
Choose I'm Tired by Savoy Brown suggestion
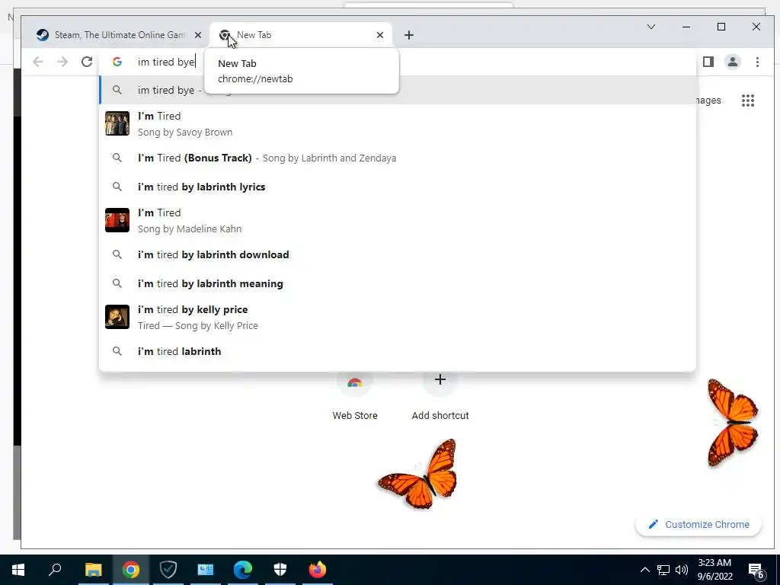[x=398, y=124]
